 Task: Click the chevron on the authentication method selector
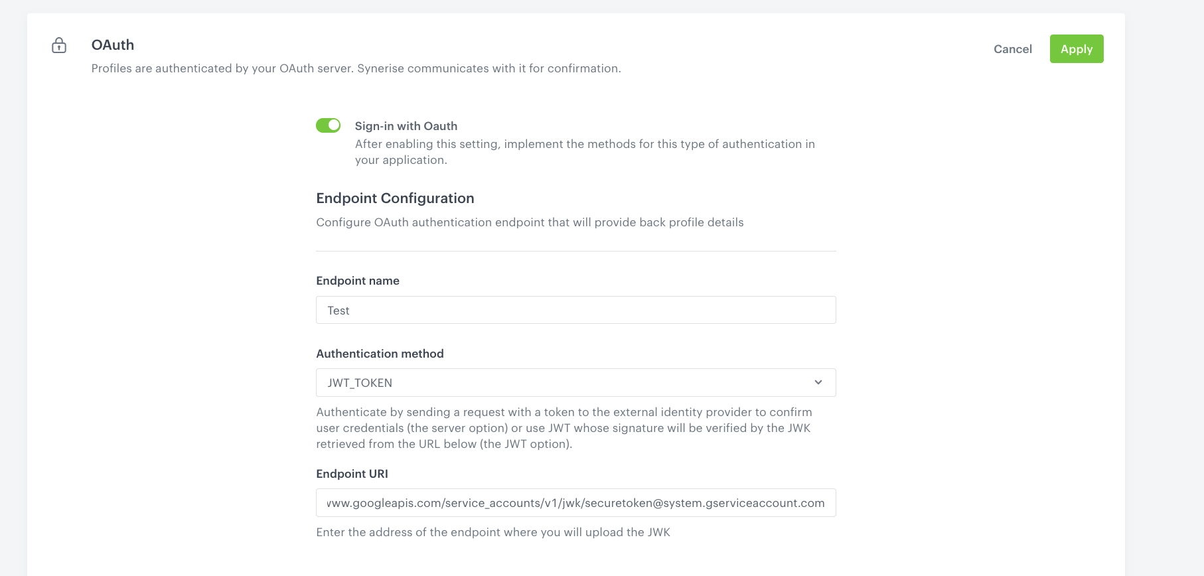click(x=818, y=382)
